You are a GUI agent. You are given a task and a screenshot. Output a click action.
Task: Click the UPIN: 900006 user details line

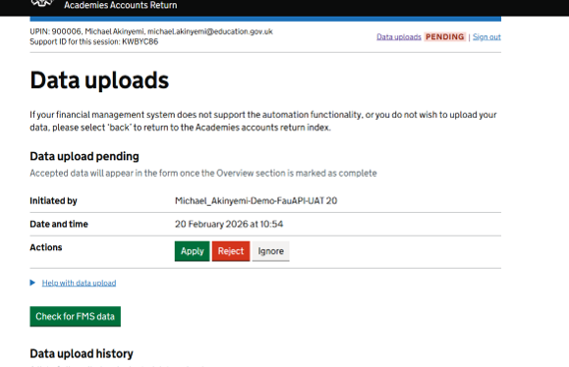pyautogui.click(x=151, y=31)
